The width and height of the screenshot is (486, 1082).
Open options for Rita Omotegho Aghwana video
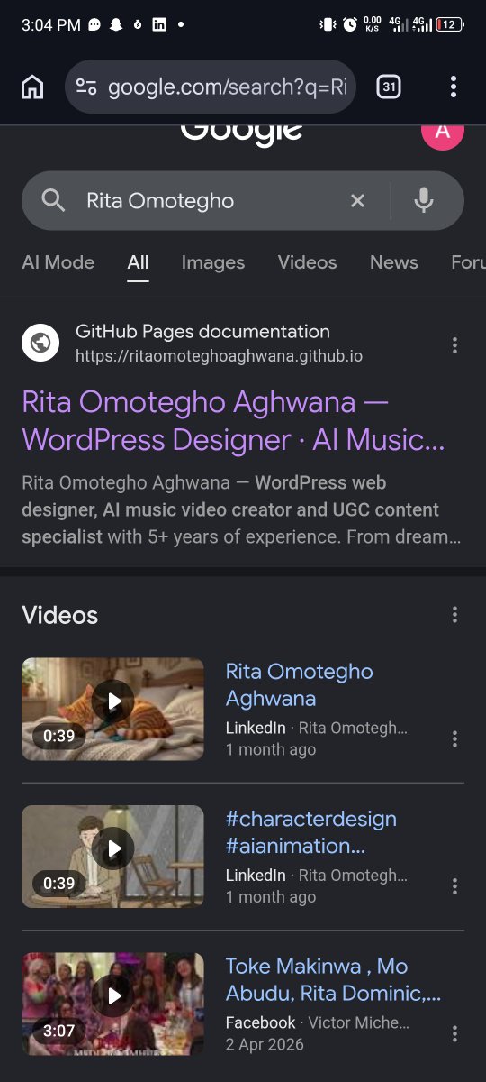[454, 738]
